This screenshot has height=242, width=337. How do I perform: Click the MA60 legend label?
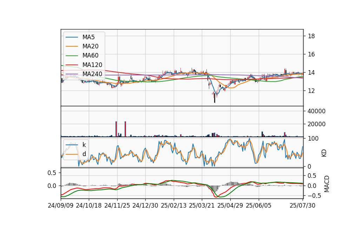pyautogui.click(x=90, y=56)
